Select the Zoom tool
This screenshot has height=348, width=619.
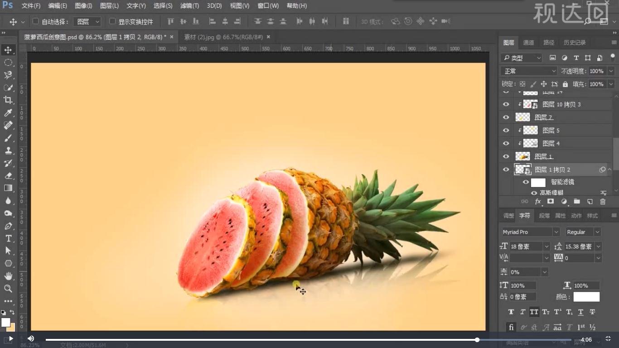(8, 289)
